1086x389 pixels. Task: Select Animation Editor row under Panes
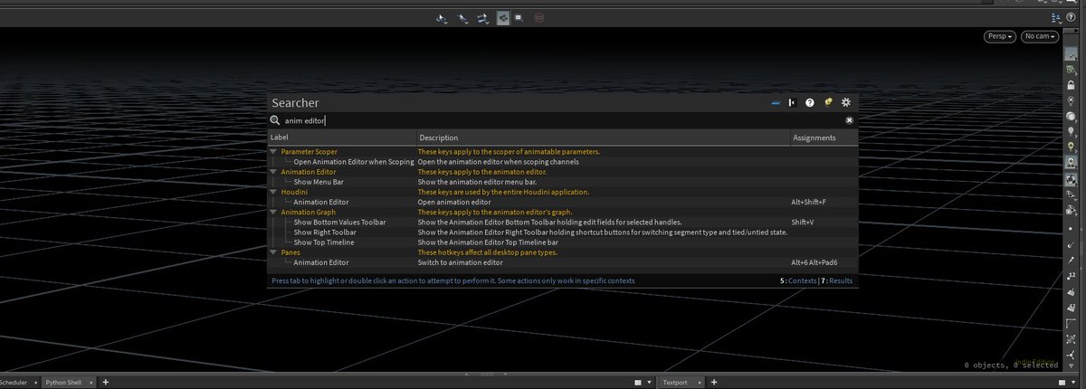coord(562,262)
